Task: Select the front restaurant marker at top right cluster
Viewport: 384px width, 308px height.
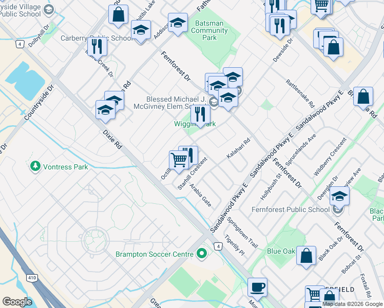Action: [279, 26]
